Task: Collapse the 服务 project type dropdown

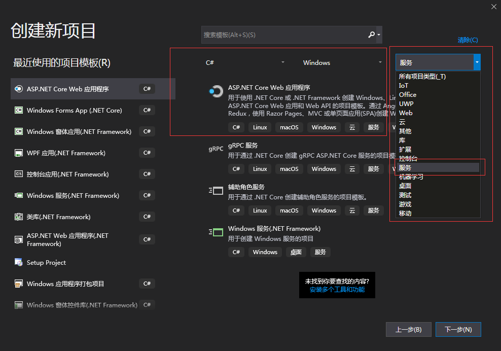Action: pos(477,62)
